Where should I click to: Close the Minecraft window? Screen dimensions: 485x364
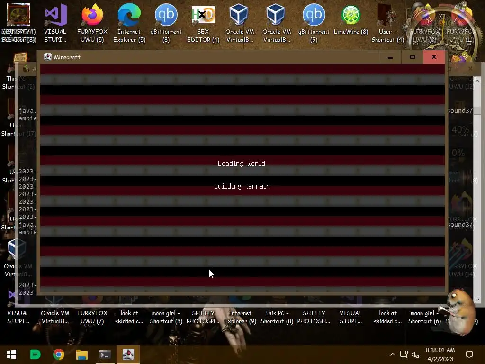pyautogui.click(x=434, y=57)
